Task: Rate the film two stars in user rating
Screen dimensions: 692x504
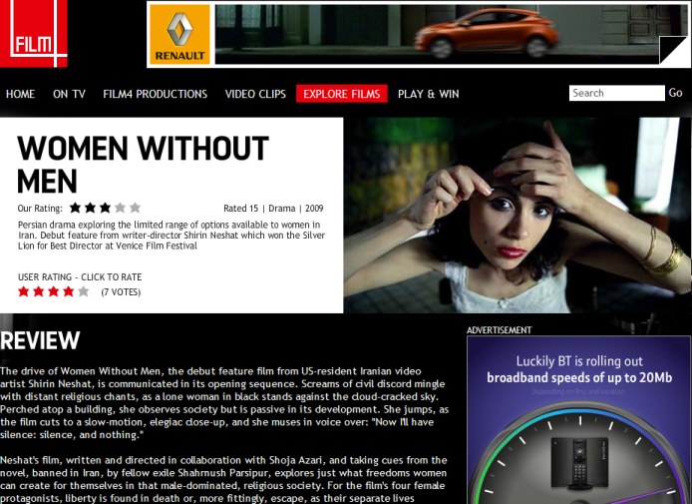Action: tap(39, 291)
